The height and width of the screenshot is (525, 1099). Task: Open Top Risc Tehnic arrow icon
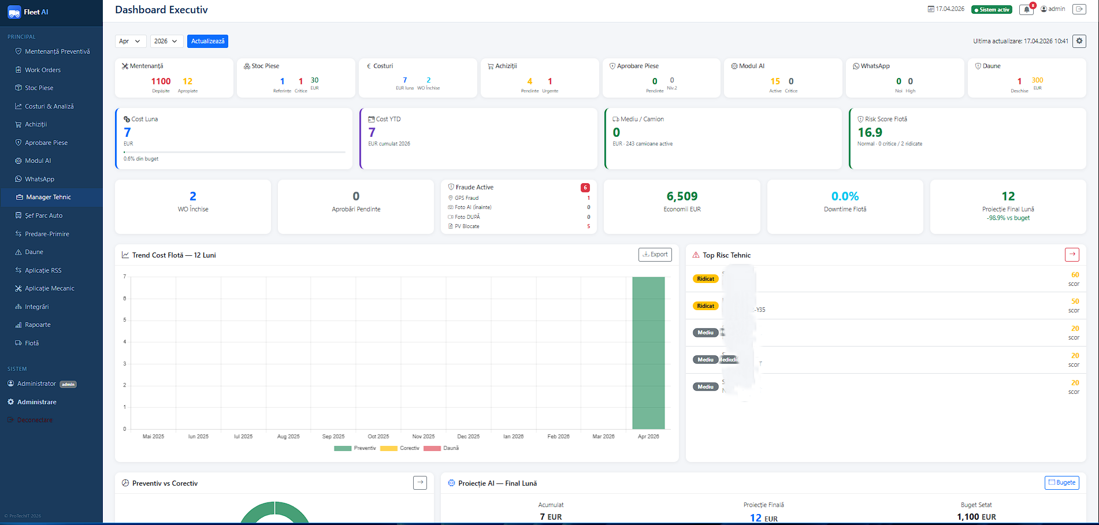(1072, 254)
